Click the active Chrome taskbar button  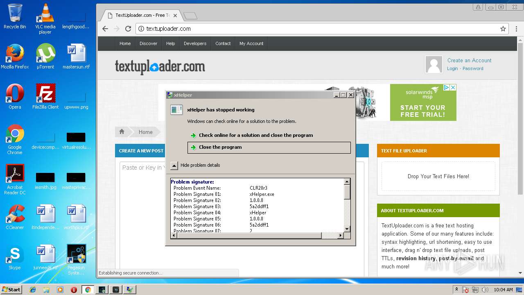[88, 290]
